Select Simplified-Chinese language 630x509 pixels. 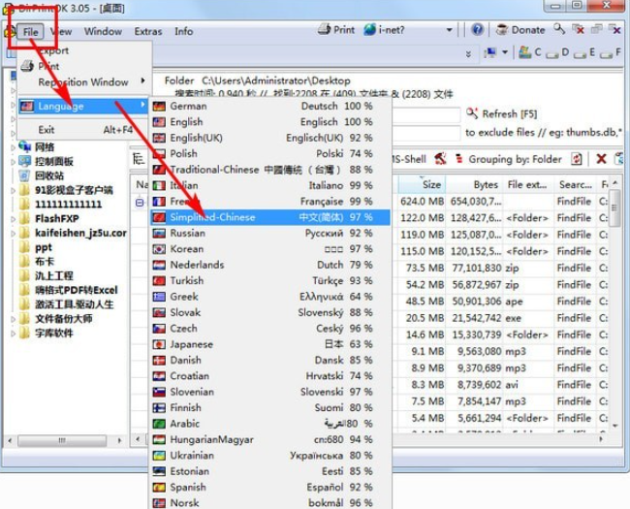point(270,217)
